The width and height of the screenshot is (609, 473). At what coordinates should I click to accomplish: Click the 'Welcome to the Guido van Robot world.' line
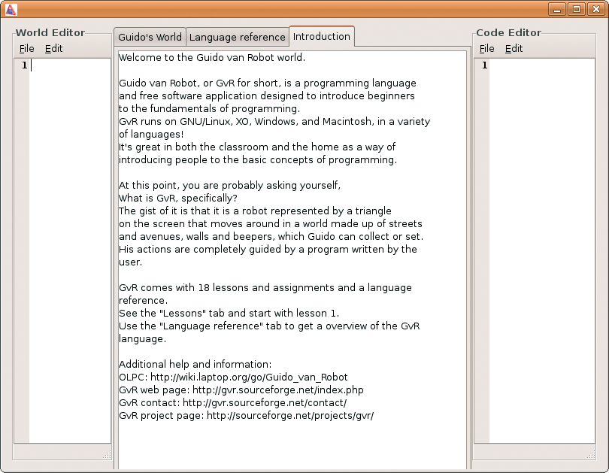(212, 57)
